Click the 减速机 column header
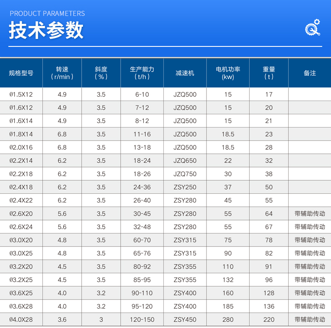 coord(185,73)
